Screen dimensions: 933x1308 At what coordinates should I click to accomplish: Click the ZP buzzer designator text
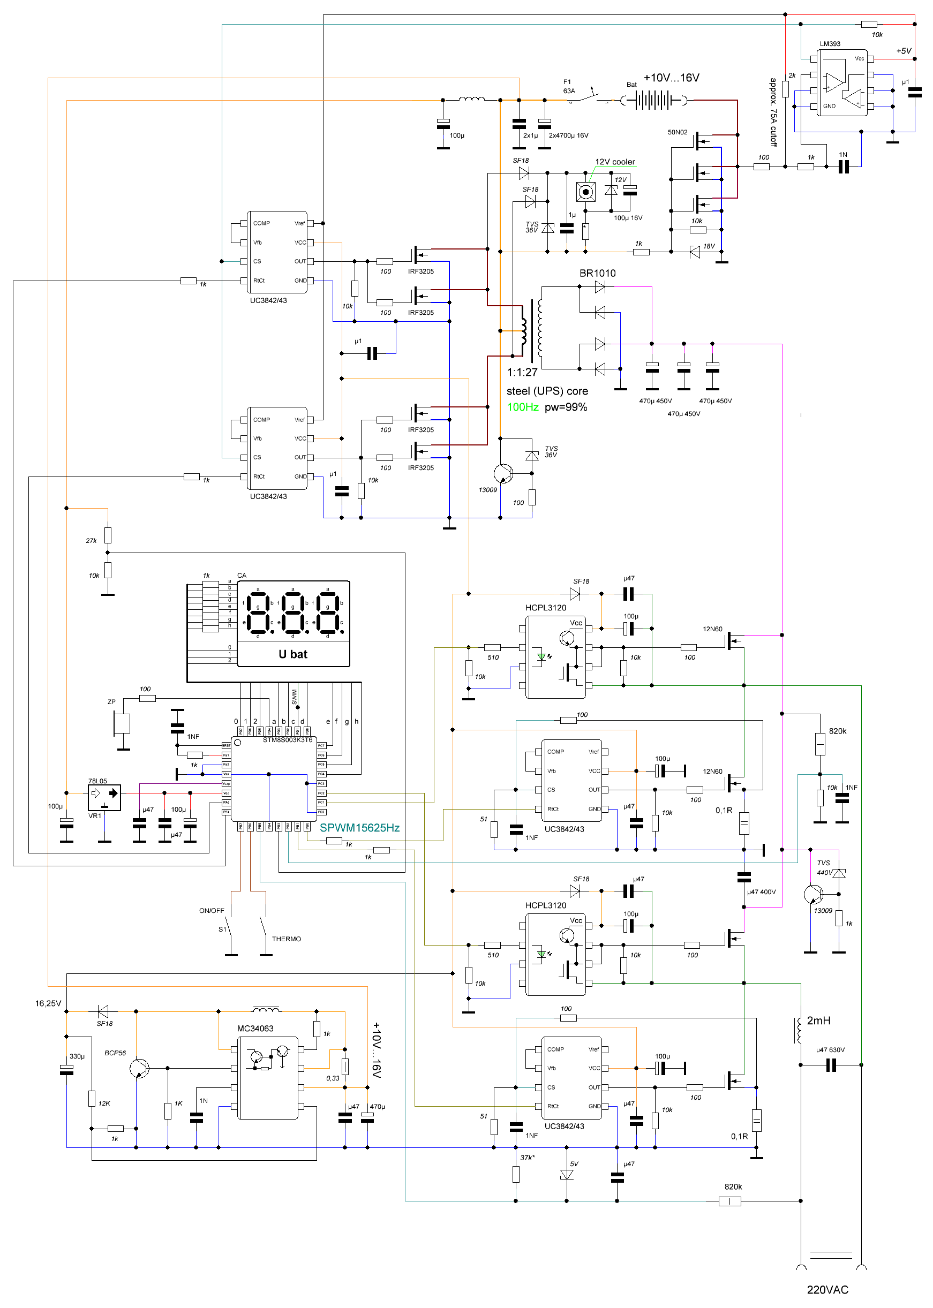(x=111, y=702)
